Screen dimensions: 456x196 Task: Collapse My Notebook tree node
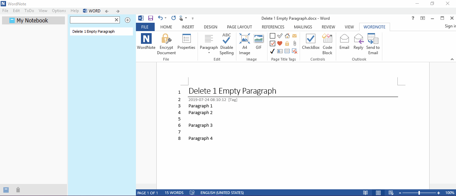tap(12, 20)
